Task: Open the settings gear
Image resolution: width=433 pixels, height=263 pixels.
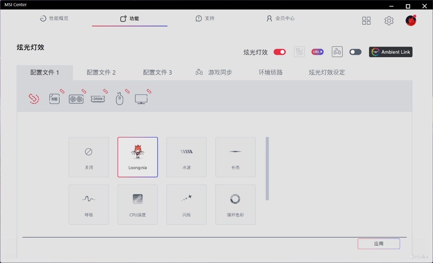Action: 389,21
